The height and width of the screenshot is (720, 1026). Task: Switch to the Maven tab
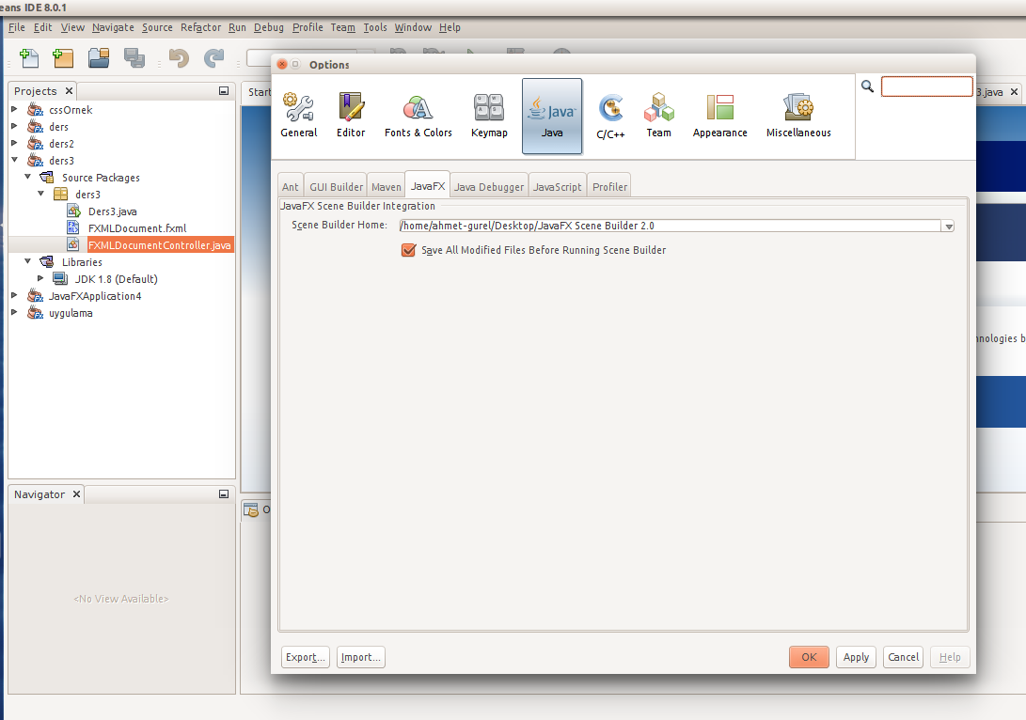[387, 186]
